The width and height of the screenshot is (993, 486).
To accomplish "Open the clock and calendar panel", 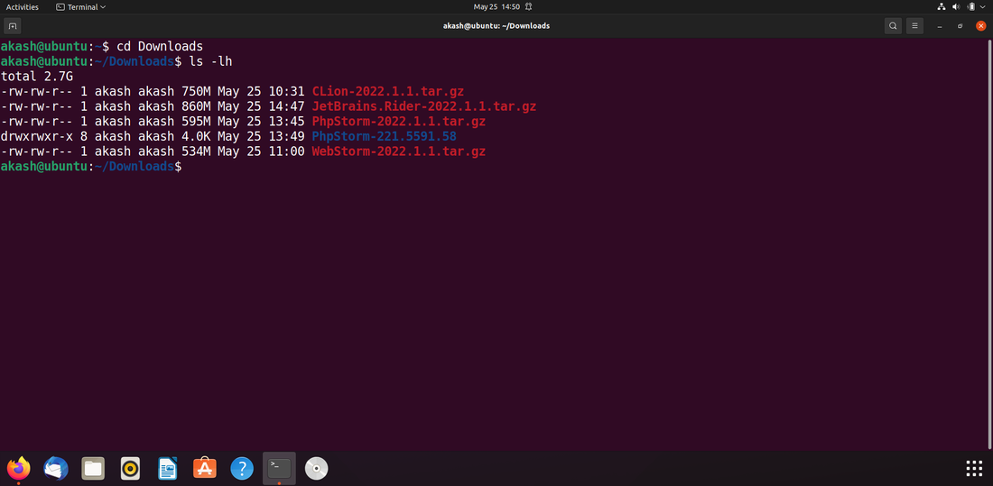I will tap(496, 7).
